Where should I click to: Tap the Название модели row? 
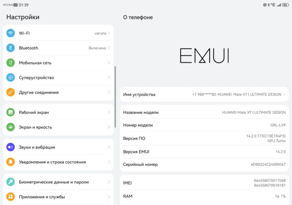click(204, 112)
